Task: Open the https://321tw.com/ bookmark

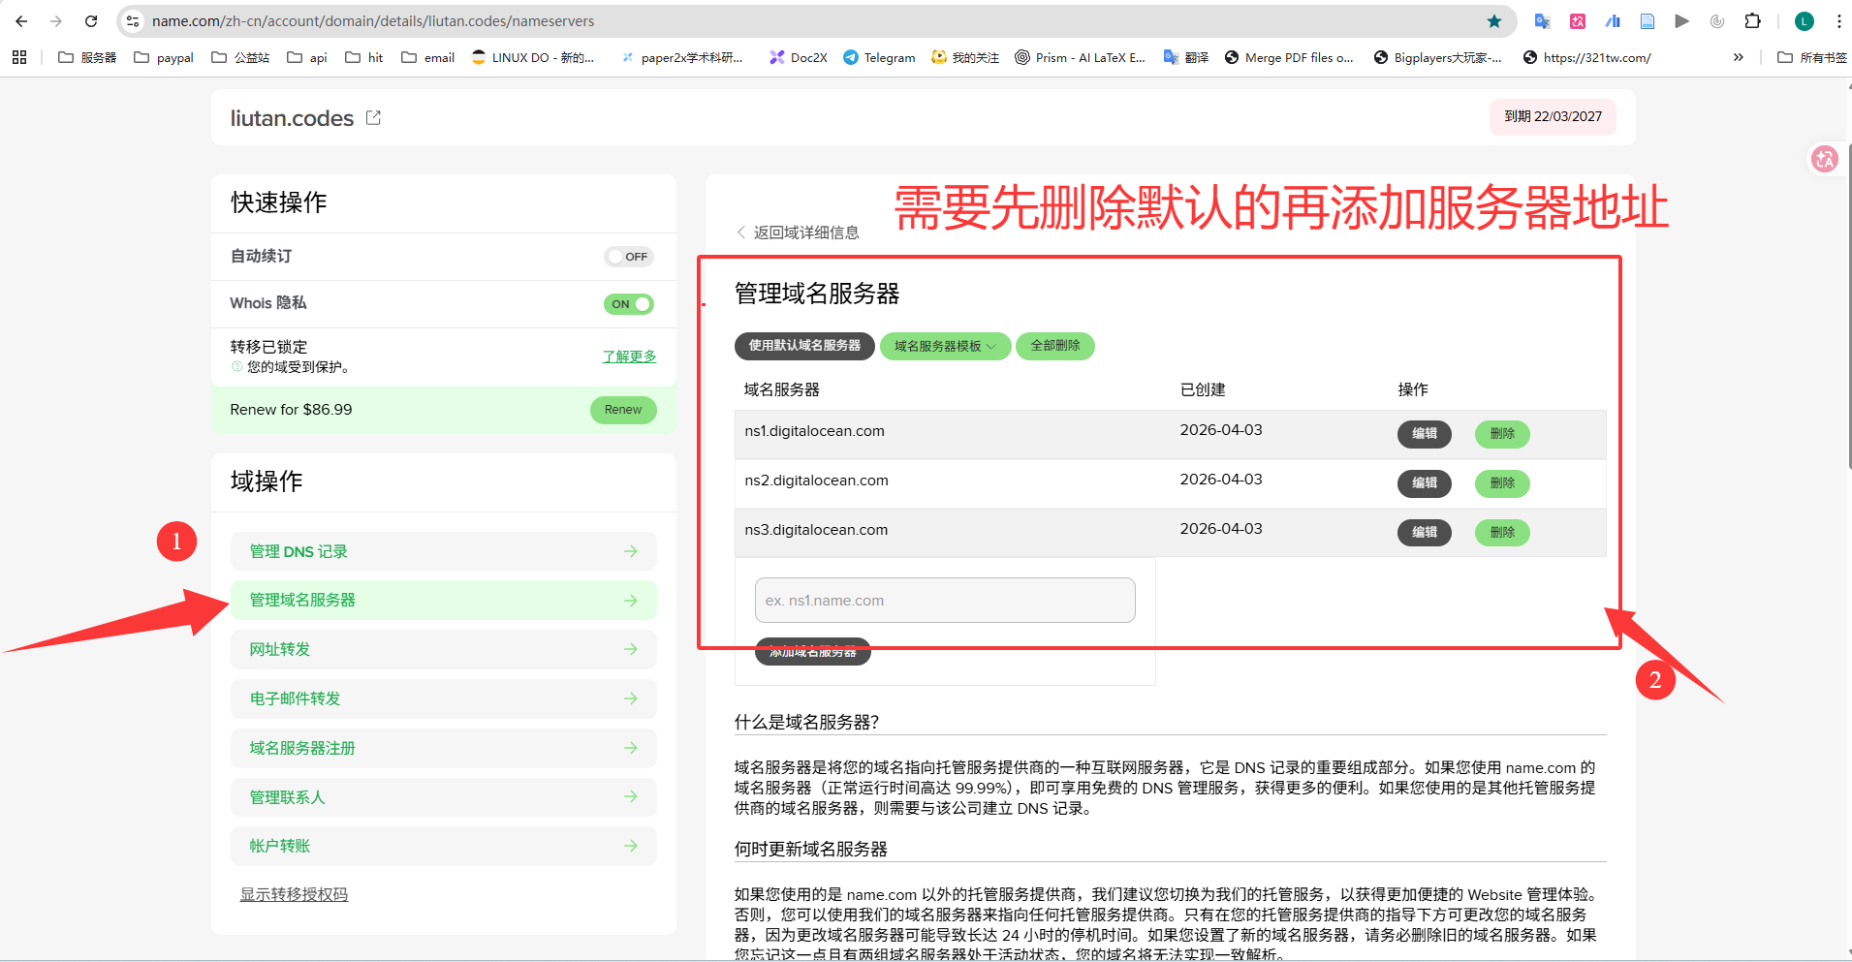Action: tap(1586, 57)
